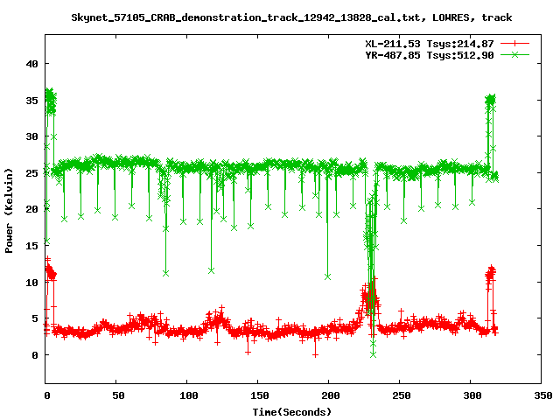Click the plot title text
The image size is (560, 420).
(x=291, y=17)
